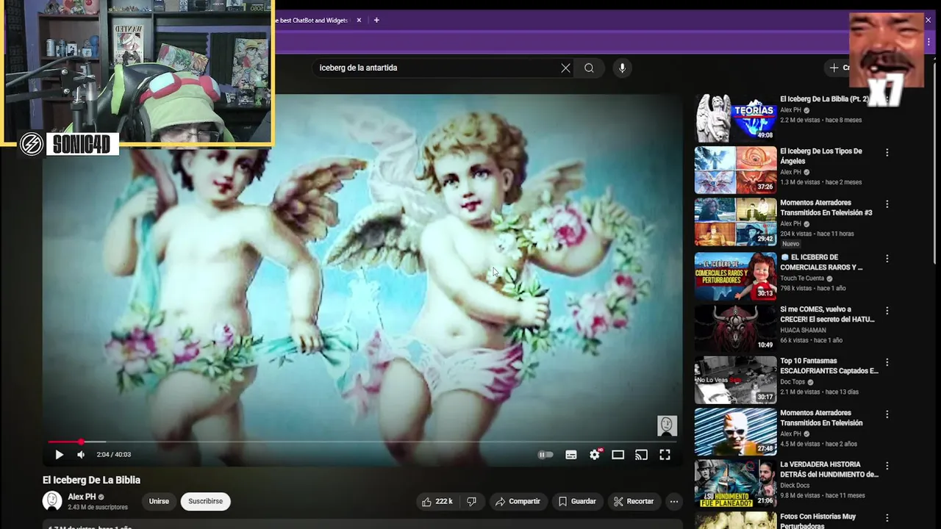This screenshot has height=529, width=941.
Task: Turn on subtitles with the captions icon
Action: [x=570, y=455]
